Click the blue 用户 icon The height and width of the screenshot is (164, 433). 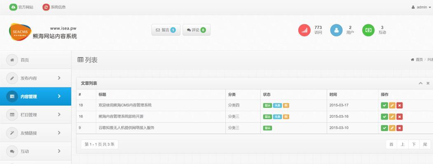336,30
